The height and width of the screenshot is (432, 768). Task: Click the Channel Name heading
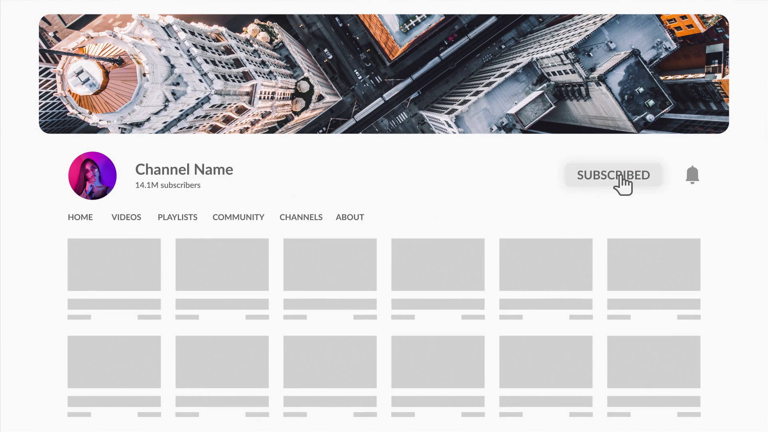tap(184, 169)
